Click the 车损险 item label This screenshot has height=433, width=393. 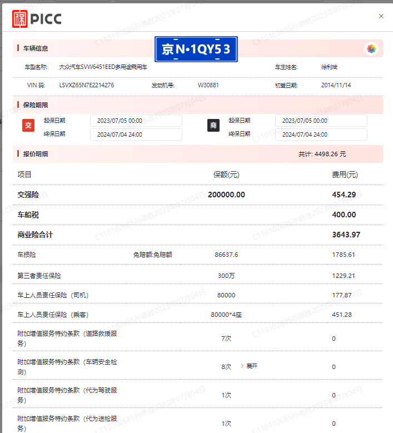(x=27, y=255)
